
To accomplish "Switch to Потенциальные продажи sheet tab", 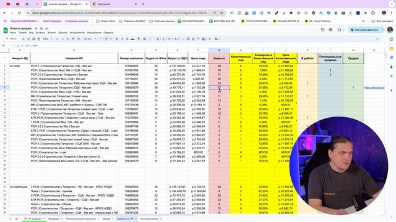I will [x=81, y=219].
